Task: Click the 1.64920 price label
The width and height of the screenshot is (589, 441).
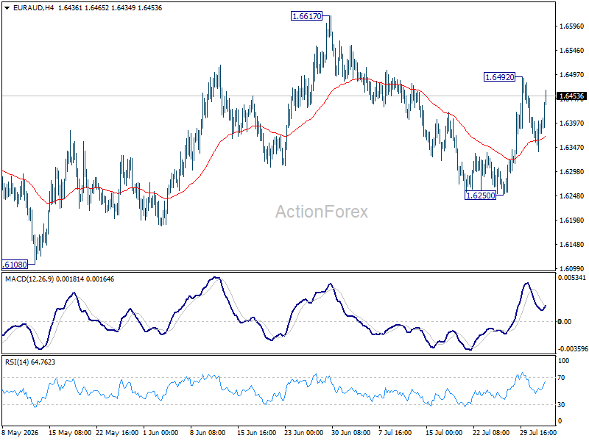Action: click(499, 77)
